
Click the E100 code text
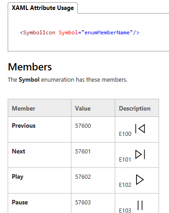[x=125, y=134]
